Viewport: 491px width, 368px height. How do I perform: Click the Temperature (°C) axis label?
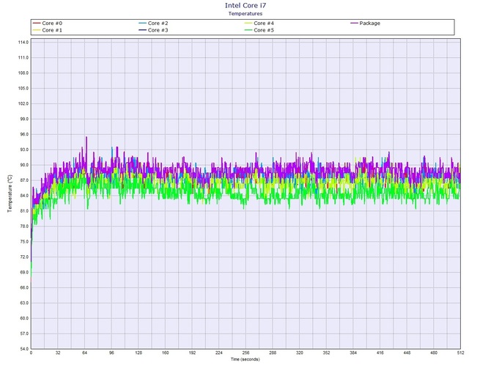coord(10,194)
